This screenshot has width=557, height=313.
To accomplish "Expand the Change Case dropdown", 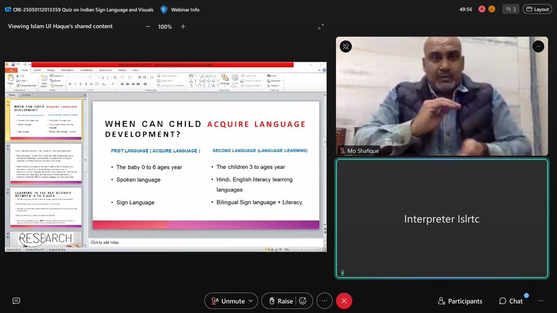I will pos(105,84).
